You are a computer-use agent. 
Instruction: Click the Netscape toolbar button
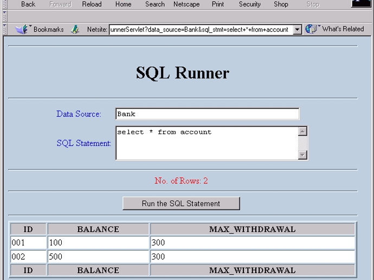tap(186, 4)
